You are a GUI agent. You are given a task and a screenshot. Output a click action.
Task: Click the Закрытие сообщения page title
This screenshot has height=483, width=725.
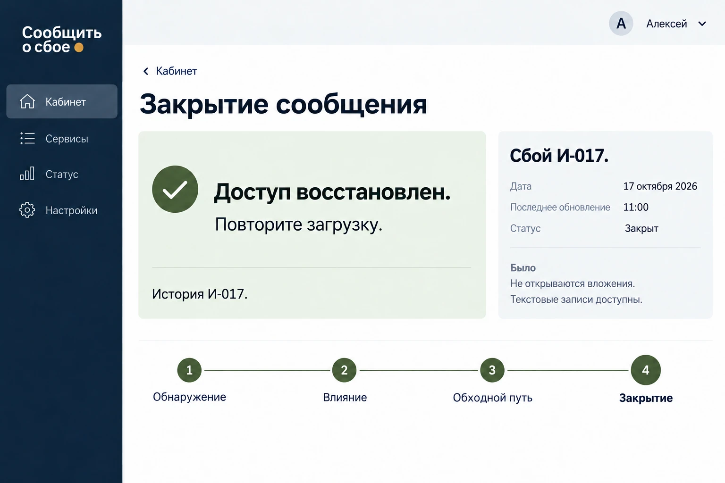pyautogui.click(x=283, y=104)
